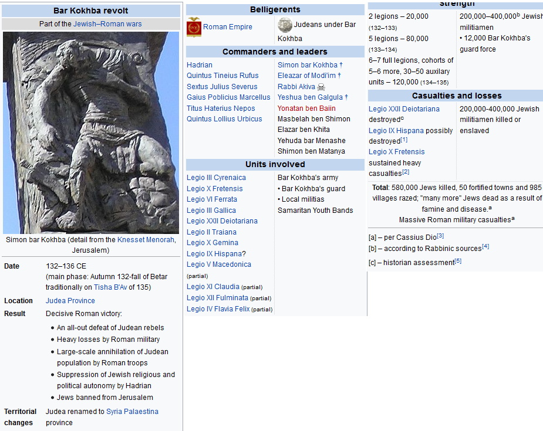The width and height of the screenshot is (543, 431).
Task: Open the Simon bar Kokhba link
Action: pyautogui.click(x=308, y=65)
